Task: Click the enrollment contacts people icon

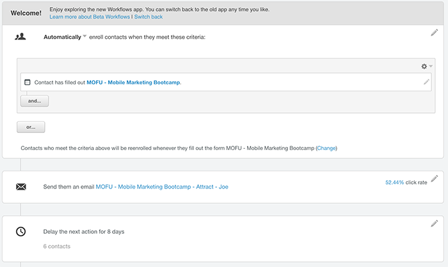Action: (20, 36)
